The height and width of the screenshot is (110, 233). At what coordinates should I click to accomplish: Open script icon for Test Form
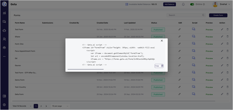click(193, 29)
